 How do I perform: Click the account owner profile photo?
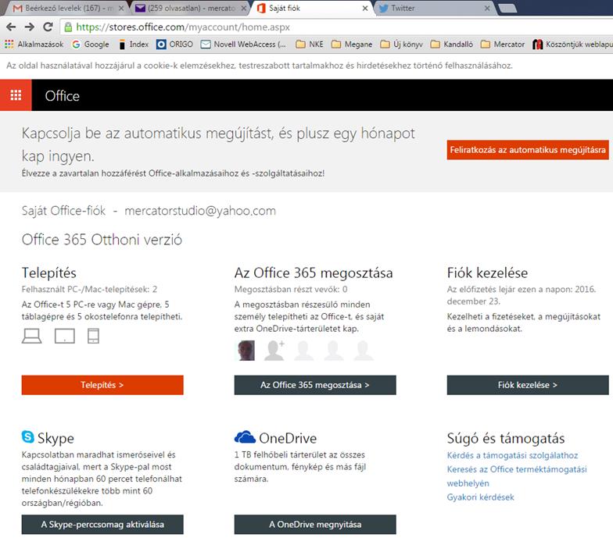(x=246, y=350)
